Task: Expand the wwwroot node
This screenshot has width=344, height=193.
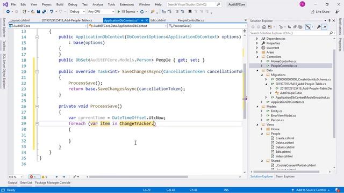Action: click(x=257, y=48)
